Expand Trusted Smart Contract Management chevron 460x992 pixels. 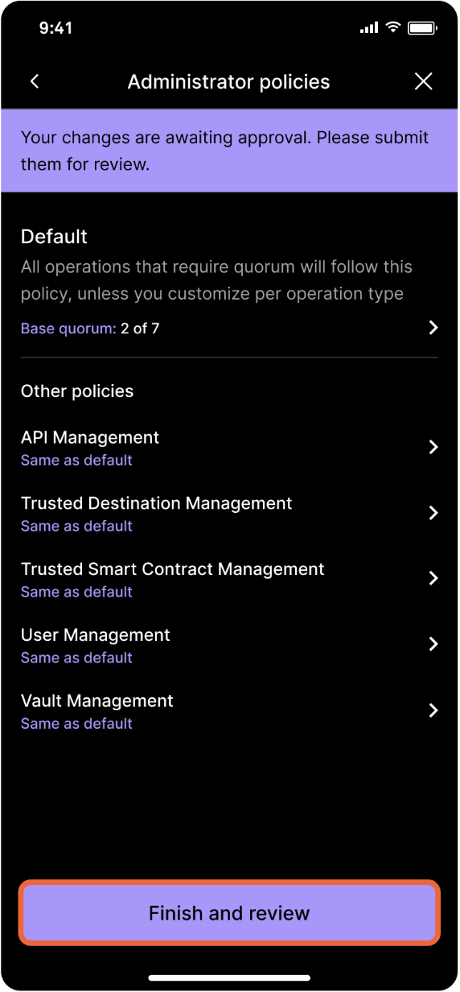433,578
